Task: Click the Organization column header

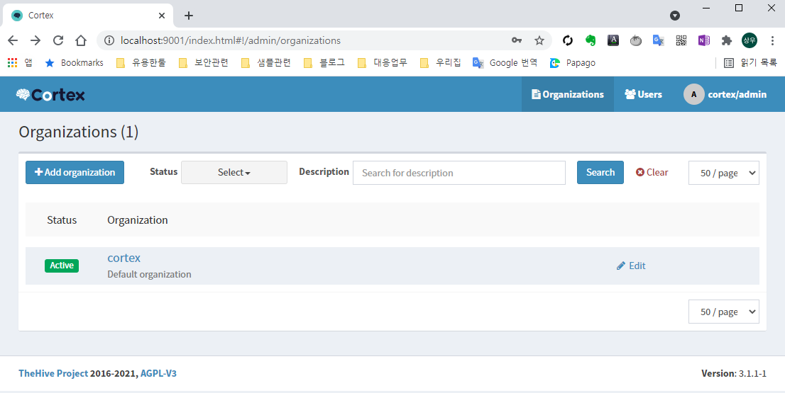Action: click(137, 220)
